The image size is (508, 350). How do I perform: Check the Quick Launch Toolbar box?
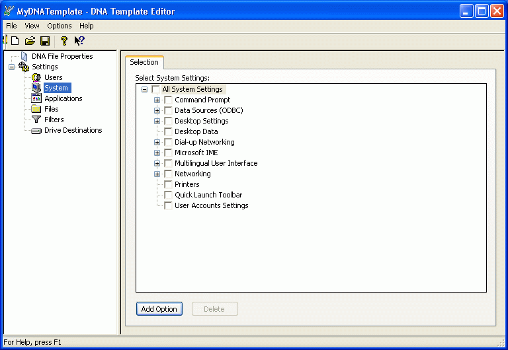click(x=168, y=195)
